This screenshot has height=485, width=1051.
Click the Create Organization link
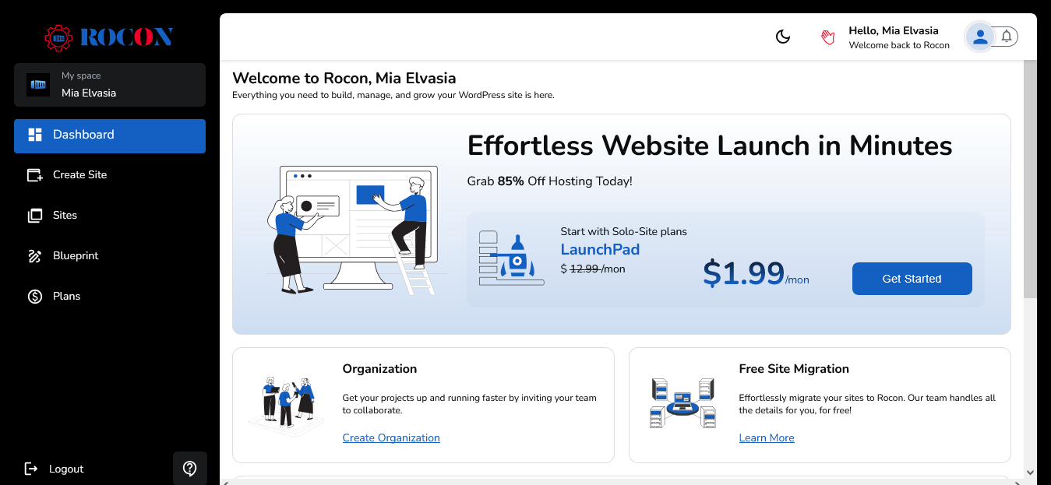391,438
